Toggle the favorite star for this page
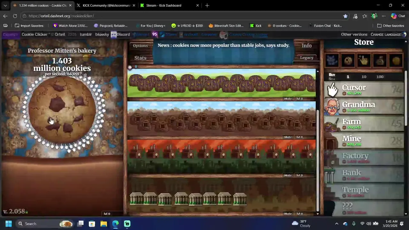The width and height of the screenshot is (409, 230). coord(345,16)
